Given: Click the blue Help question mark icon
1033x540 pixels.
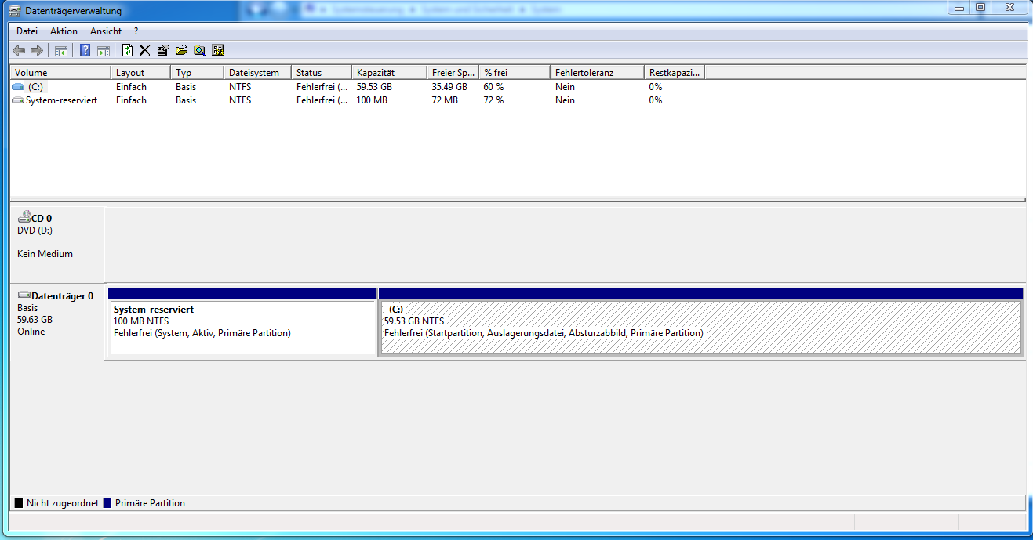Looking at the screenshot, I should click(85, 51).
